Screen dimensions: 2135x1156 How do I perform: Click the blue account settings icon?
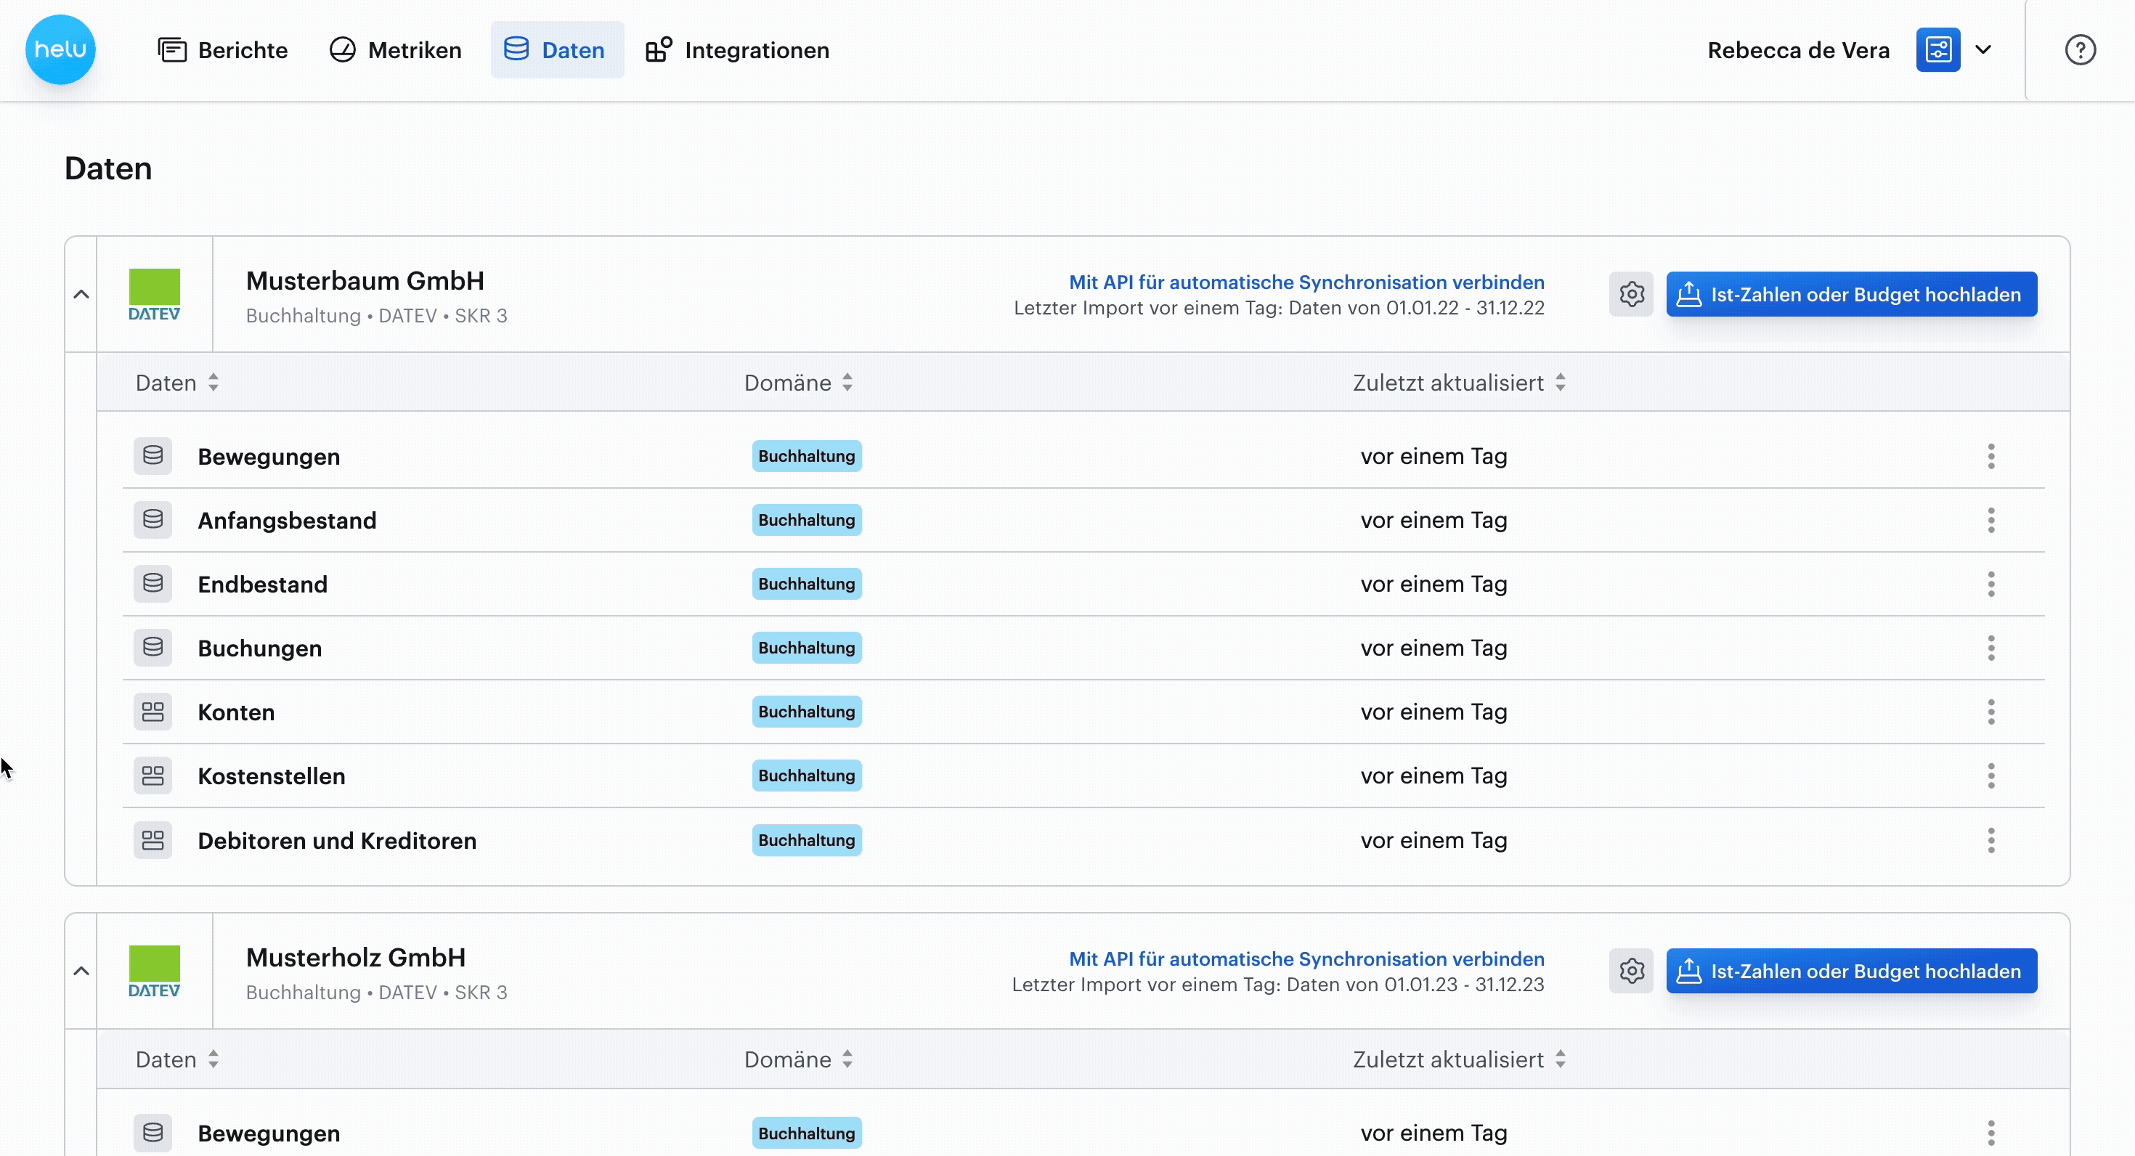1937,49
